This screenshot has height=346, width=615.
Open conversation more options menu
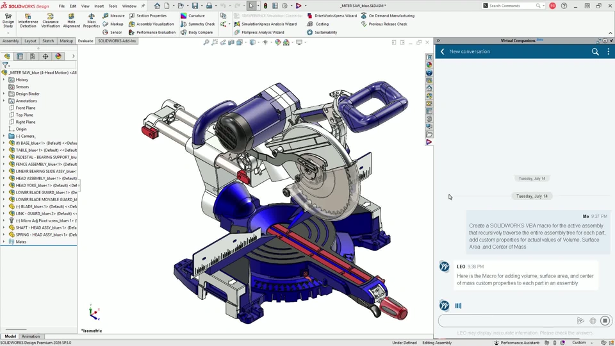[609, 51]
